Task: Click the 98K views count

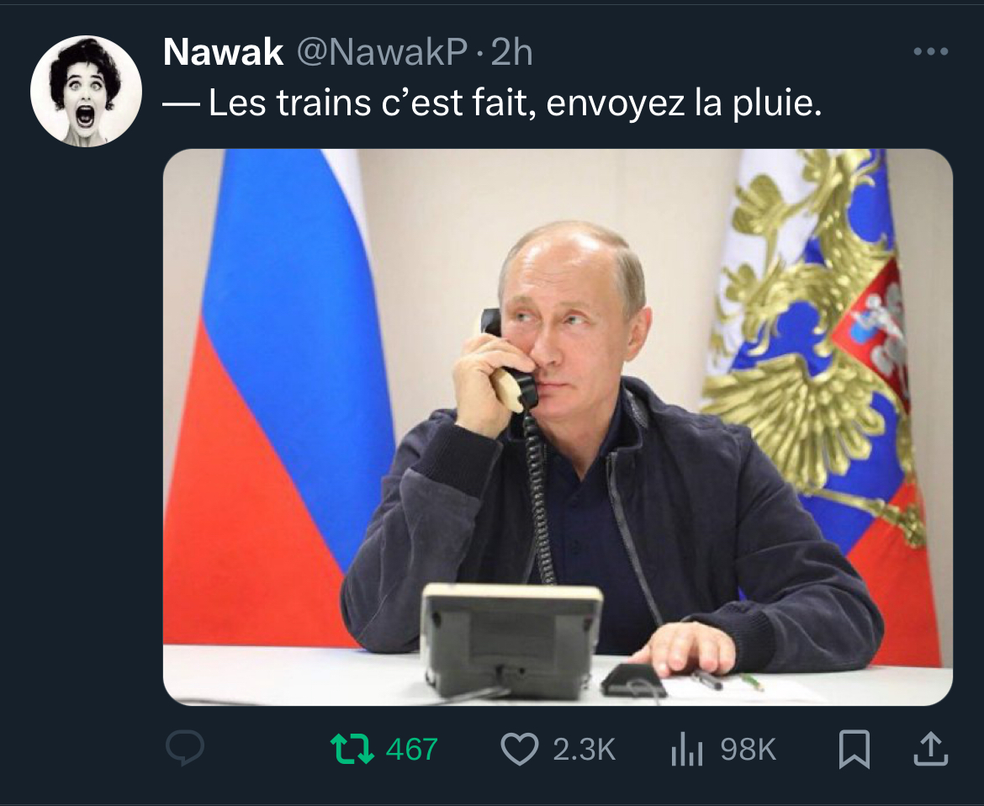Action: point(748,750)
